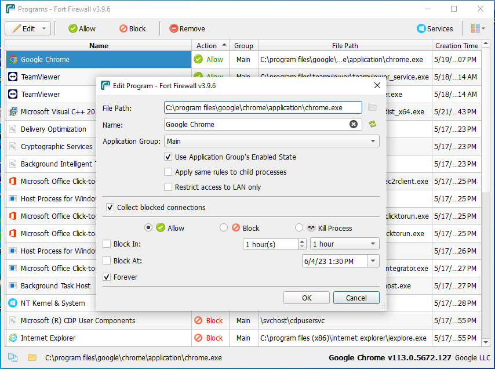Click inside the File Path text field

tap(263, 107)
